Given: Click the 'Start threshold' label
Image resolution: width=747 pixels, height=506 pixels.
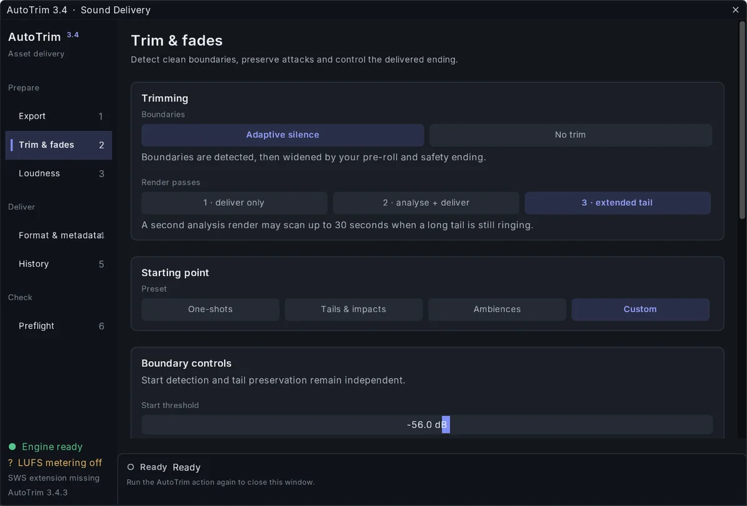Looking at the screenshot, I should point(170,405).
